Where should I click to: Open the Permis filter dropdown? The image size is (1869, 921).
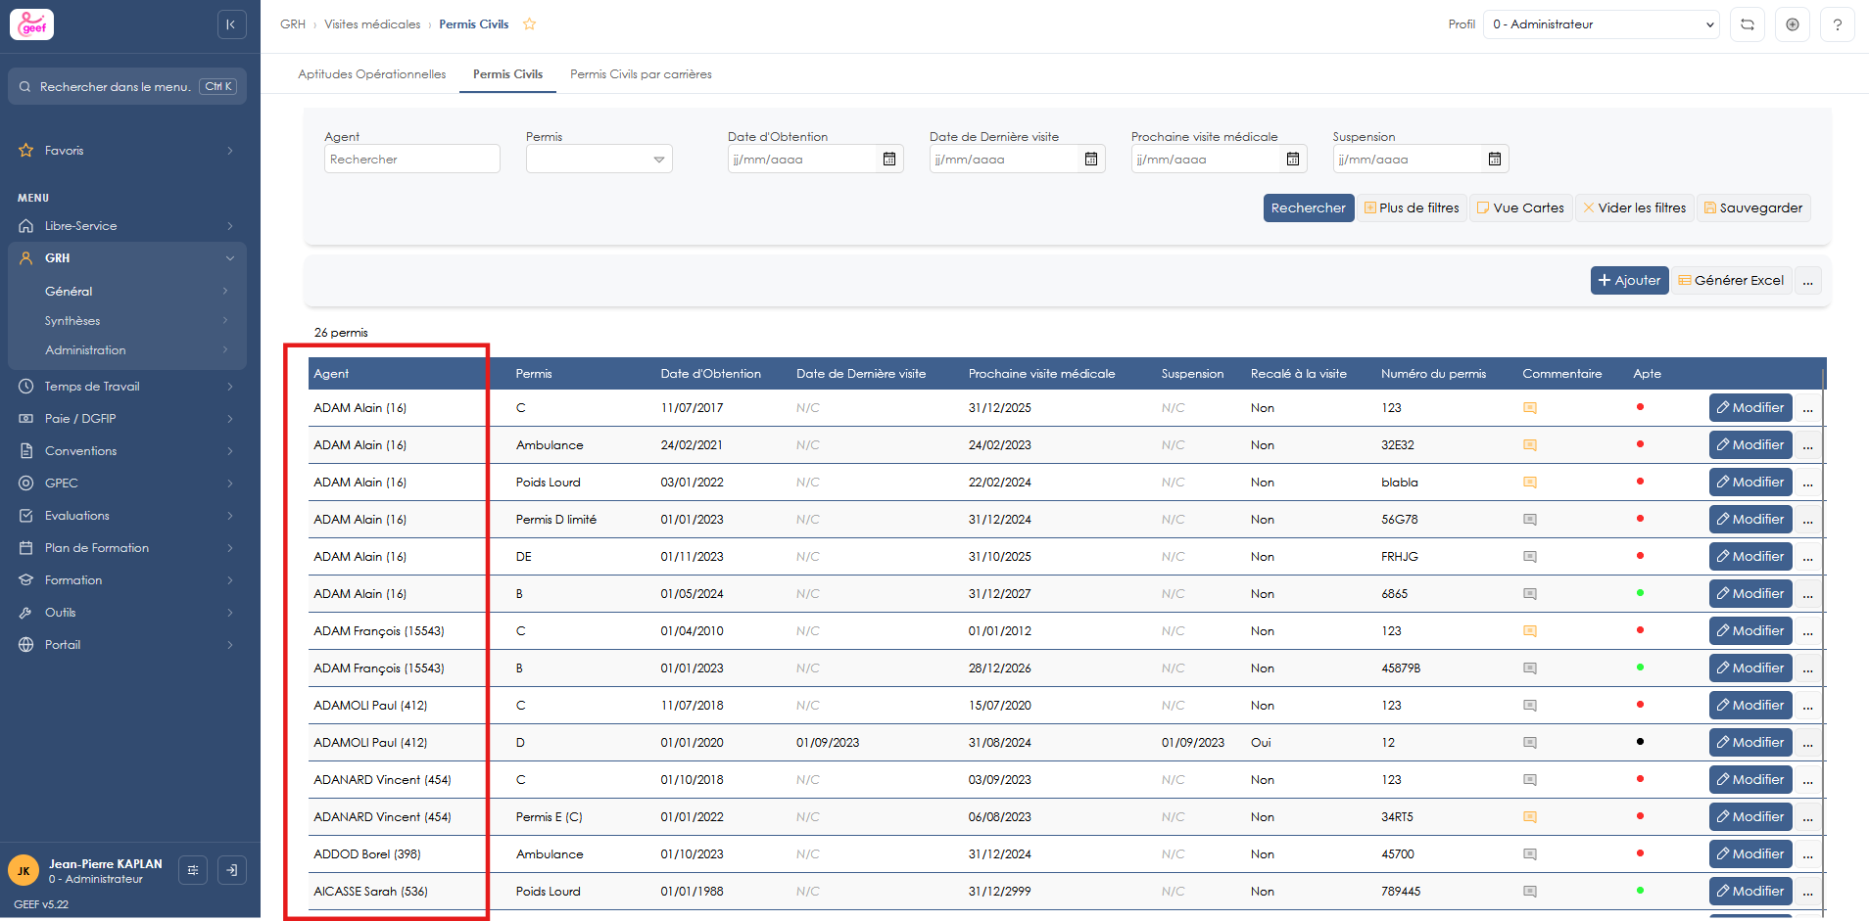point(599,159)
